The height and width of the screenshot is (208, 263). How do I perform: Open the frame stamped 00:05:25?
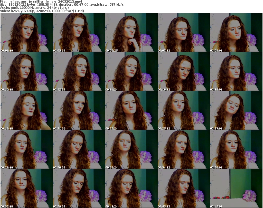131,33
